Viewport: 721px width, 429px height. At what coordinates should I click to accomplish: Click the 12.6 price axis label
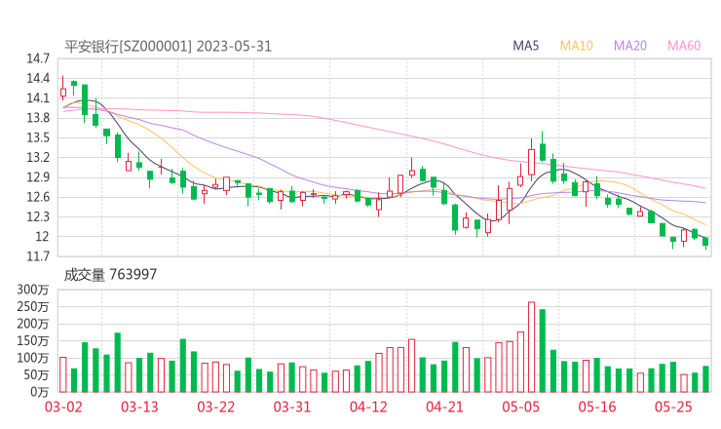coord(38,198)
